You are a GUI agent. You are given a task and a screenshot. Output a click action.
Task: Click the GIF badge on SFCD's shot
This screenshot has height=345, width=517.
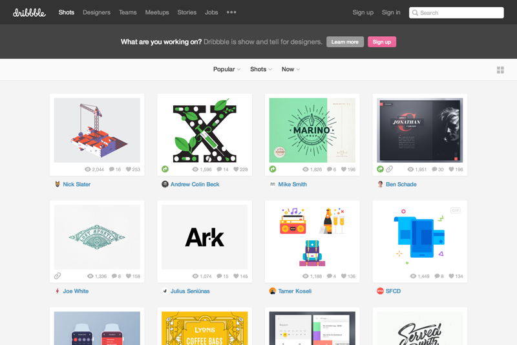pyautogui.click(x=456, y=210)
